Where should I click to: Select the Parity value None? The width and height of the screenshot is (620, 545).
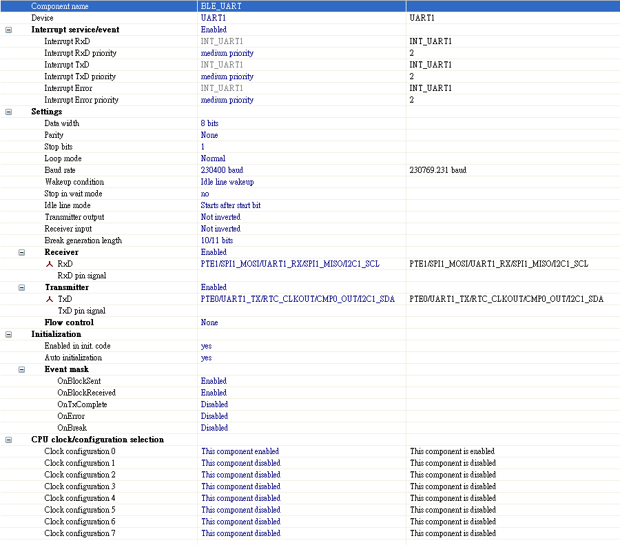pos(209,135)
